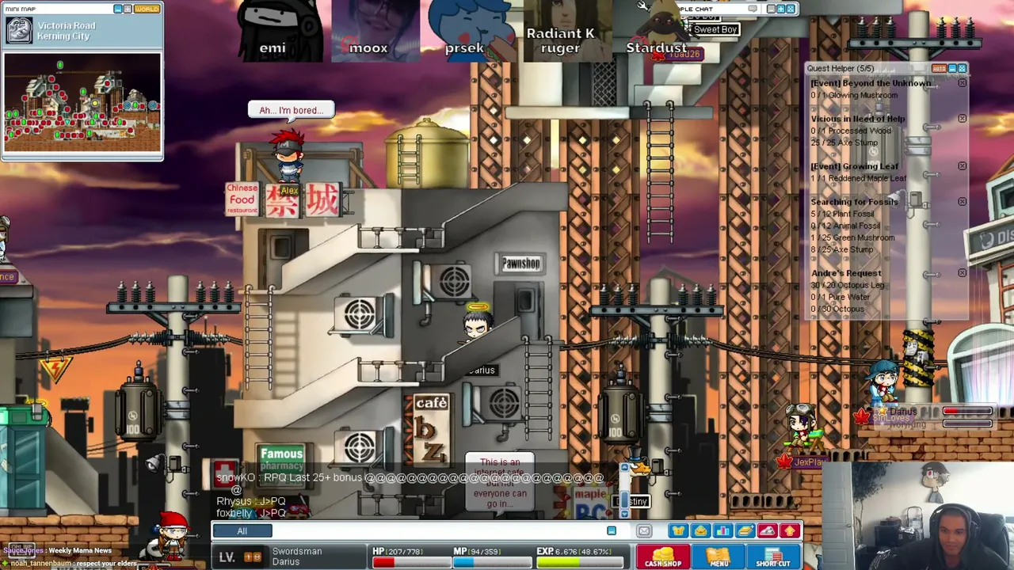Click the Swordsman job title text

[x=297, y=551]
